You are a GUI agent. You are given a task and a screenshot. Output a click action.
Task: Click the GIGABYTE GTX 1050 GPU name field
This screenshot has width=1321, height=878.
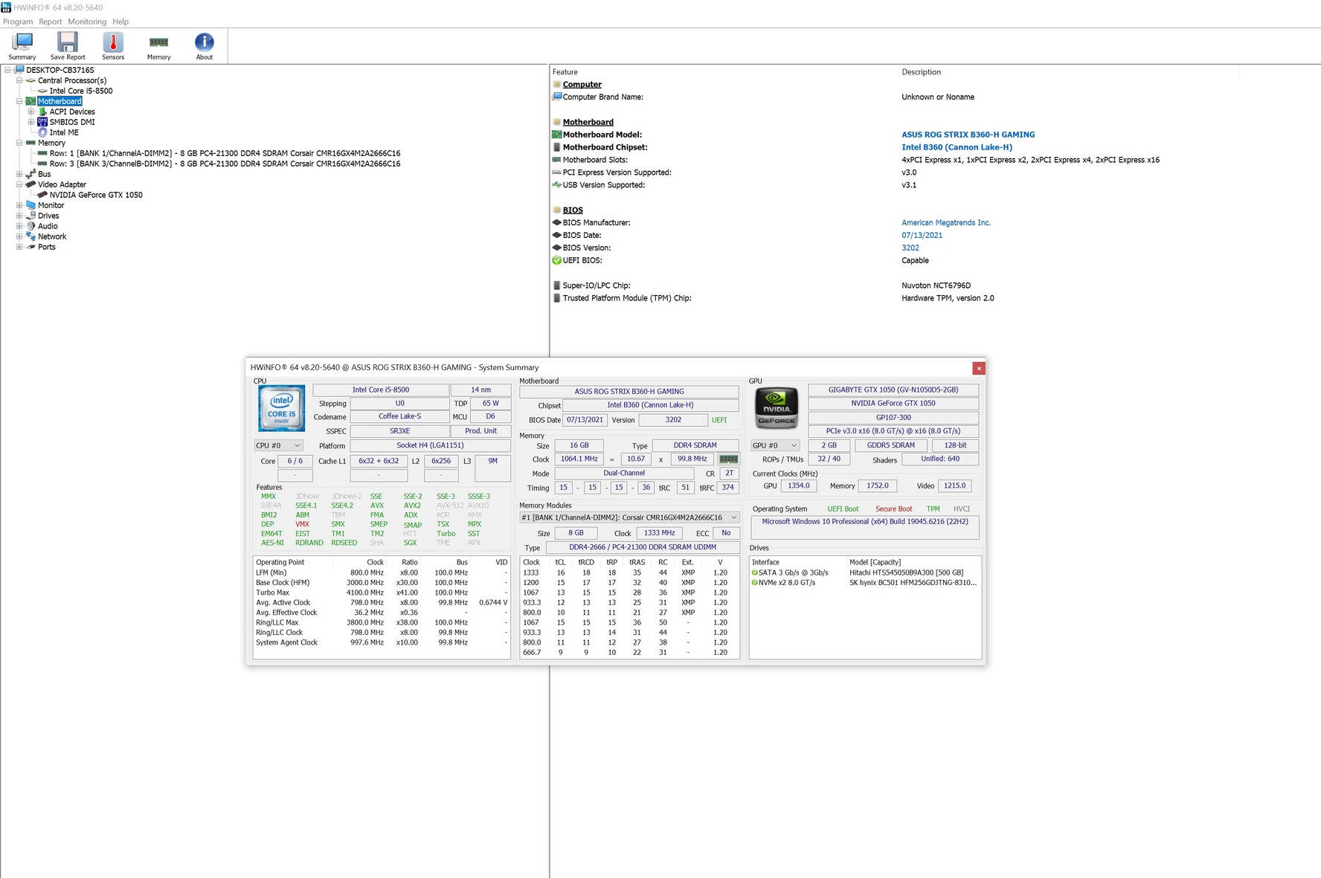click(x=893, y=390)
